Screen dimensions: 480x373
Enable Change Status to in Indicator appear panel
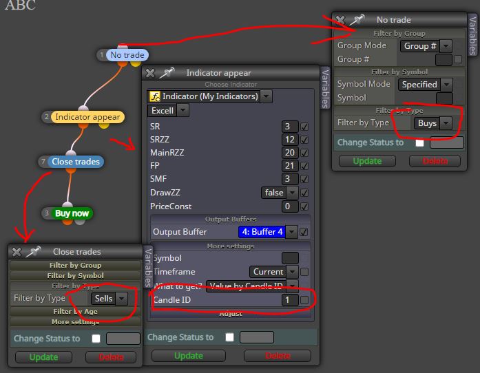click(229, 337)
